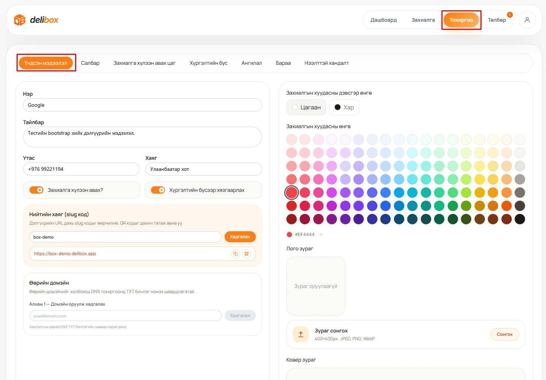Open the Төлбөр page
This screenshot has width=546, height=380.
(497, 20)
